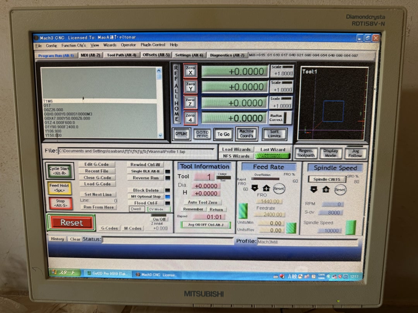
Task: Open the Operator menu
Action: (x=128, y=45)
